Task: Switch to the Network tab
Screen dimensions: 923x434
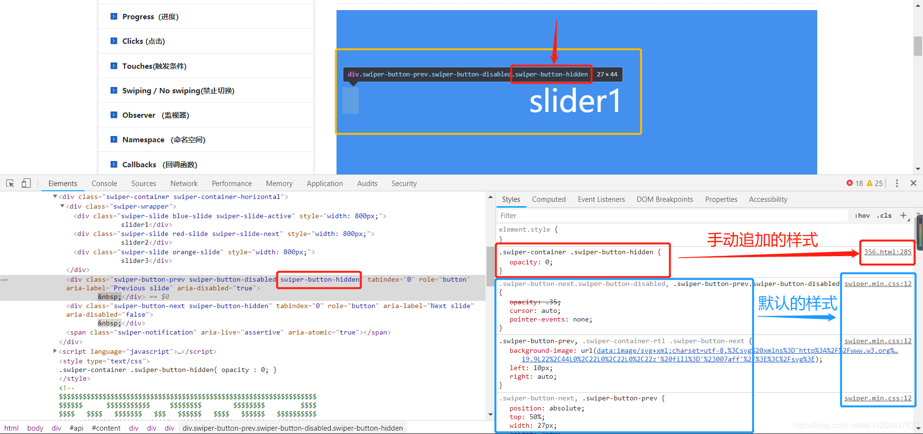Action: tap(184, 184)
